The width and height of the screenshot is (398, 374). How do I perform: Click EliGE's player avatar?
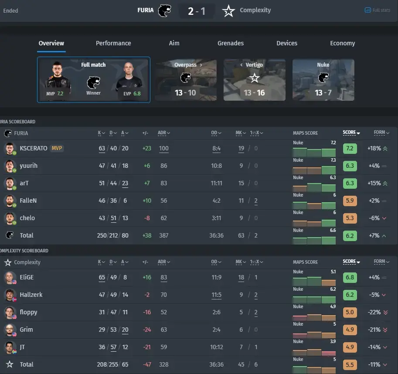[x=10, y=277]
